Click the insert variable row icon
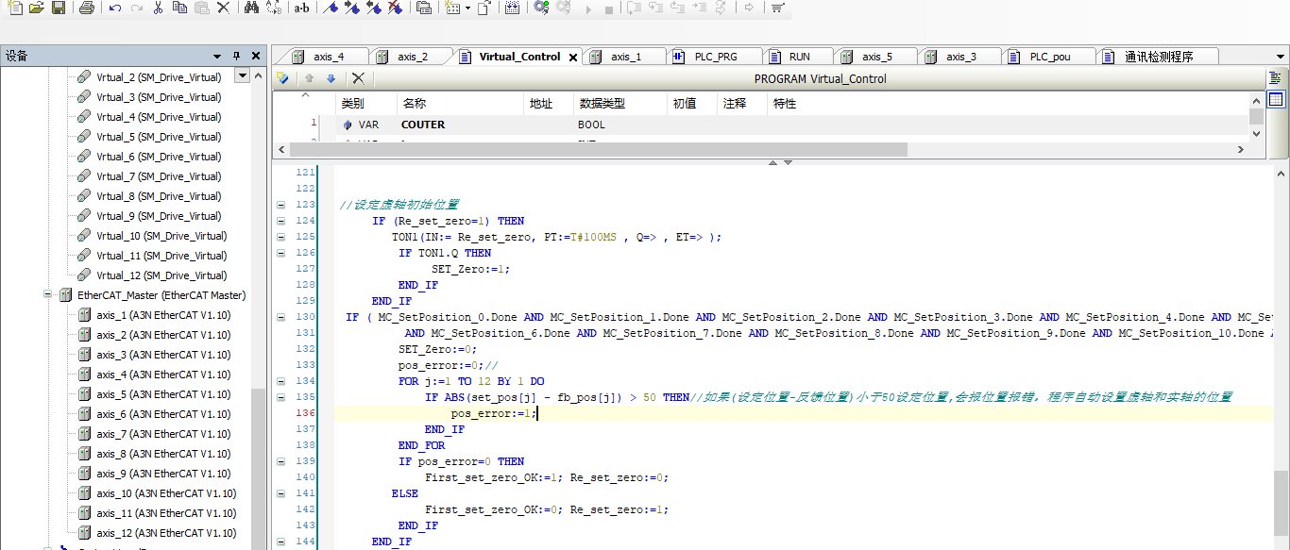 282,78
